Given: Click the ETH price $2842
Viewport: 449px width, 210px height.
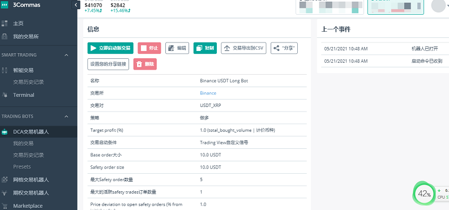Looking at the screenshot, I should pyautogui.click(x=117, y=5).
